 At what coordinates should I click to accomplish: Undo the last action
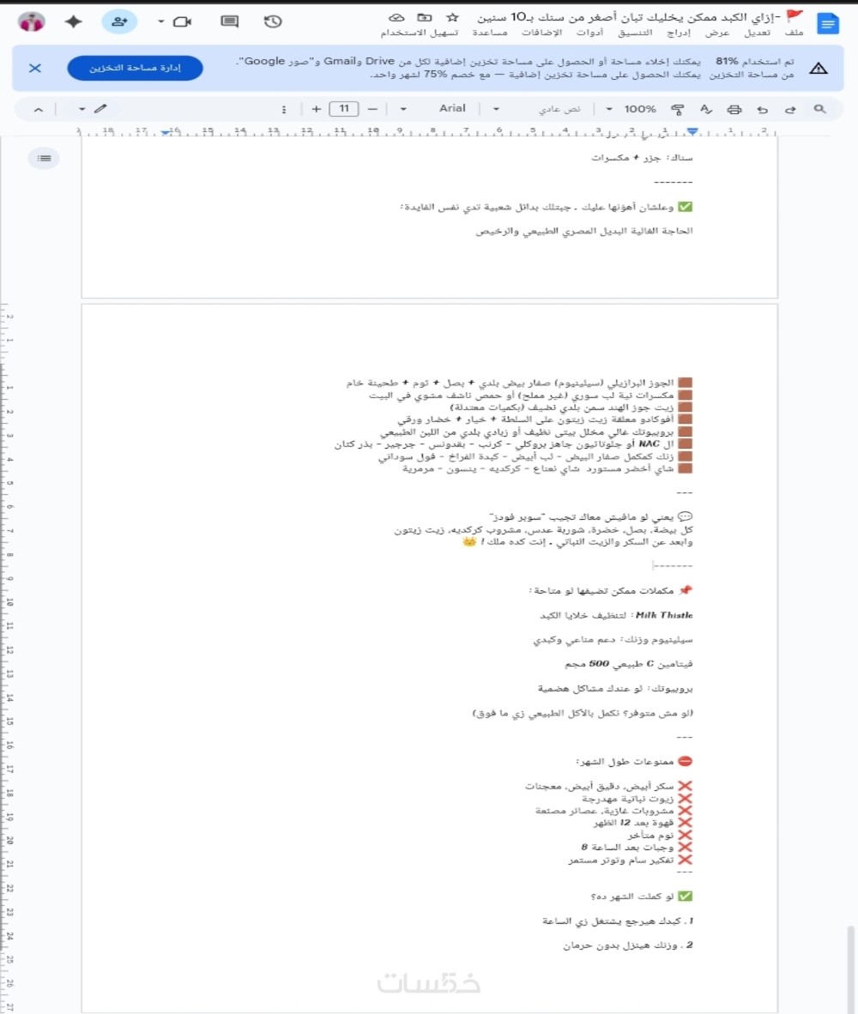click(x=762, y=109)
